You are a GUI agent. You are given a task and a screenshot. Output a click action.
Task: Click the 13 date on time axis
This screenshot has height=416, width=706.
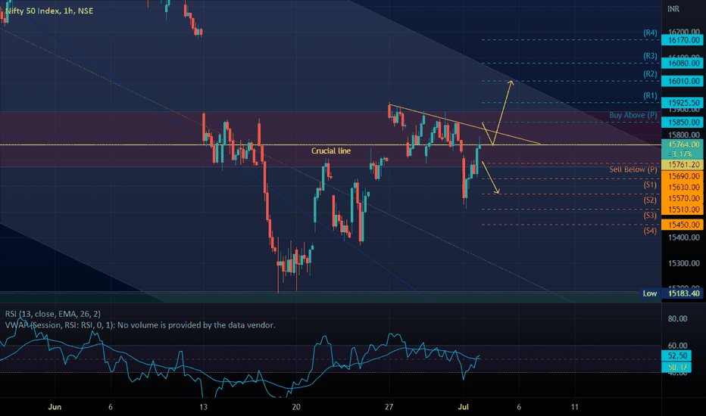point(204,407)
